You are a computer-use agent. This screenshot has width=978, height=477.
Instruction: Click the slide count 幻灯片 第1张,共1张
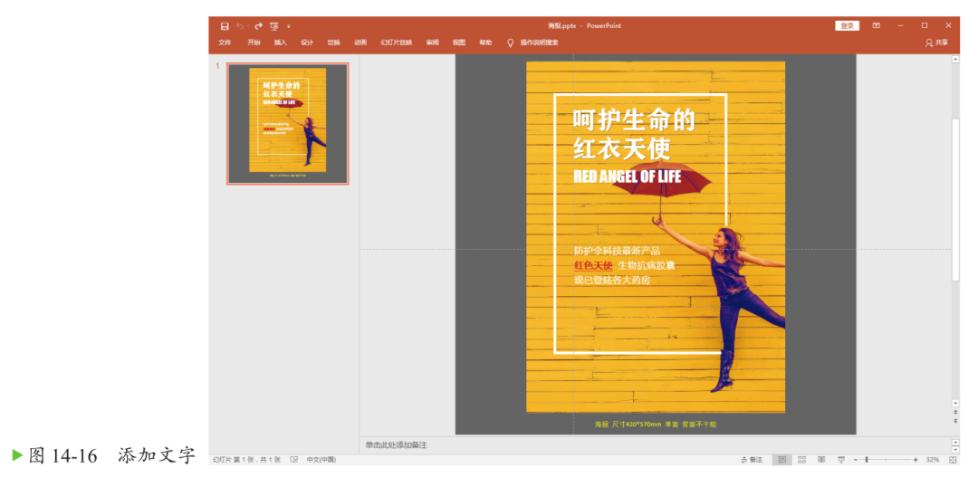pyautogui.click(x=247, y=460)
